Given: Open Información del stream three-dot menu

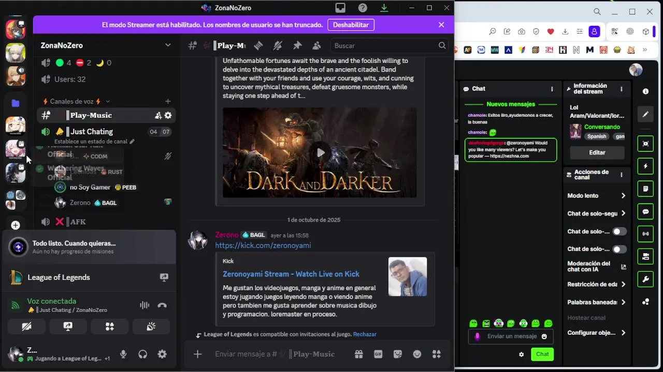Looking at the screenshot, I should [x=622, y=89].
